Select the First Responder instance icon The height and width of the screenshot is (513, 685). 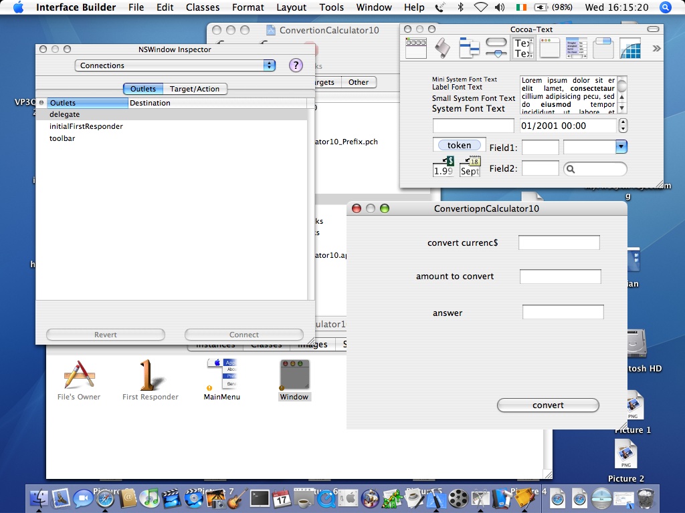(x=150, y=375)
